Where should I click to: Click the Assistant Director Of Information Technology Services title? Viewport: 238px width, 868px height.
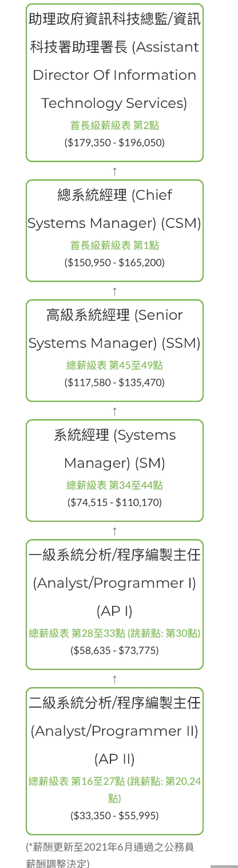114,61
